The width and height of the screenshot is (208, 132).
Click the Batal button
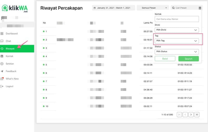[165, 59]
